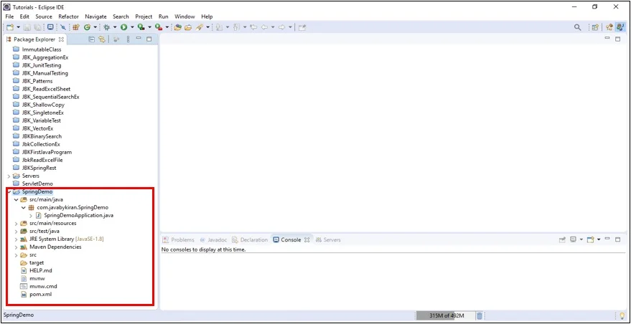
Task: Switch to the Servers tab
Action: [x=328, y=239]
